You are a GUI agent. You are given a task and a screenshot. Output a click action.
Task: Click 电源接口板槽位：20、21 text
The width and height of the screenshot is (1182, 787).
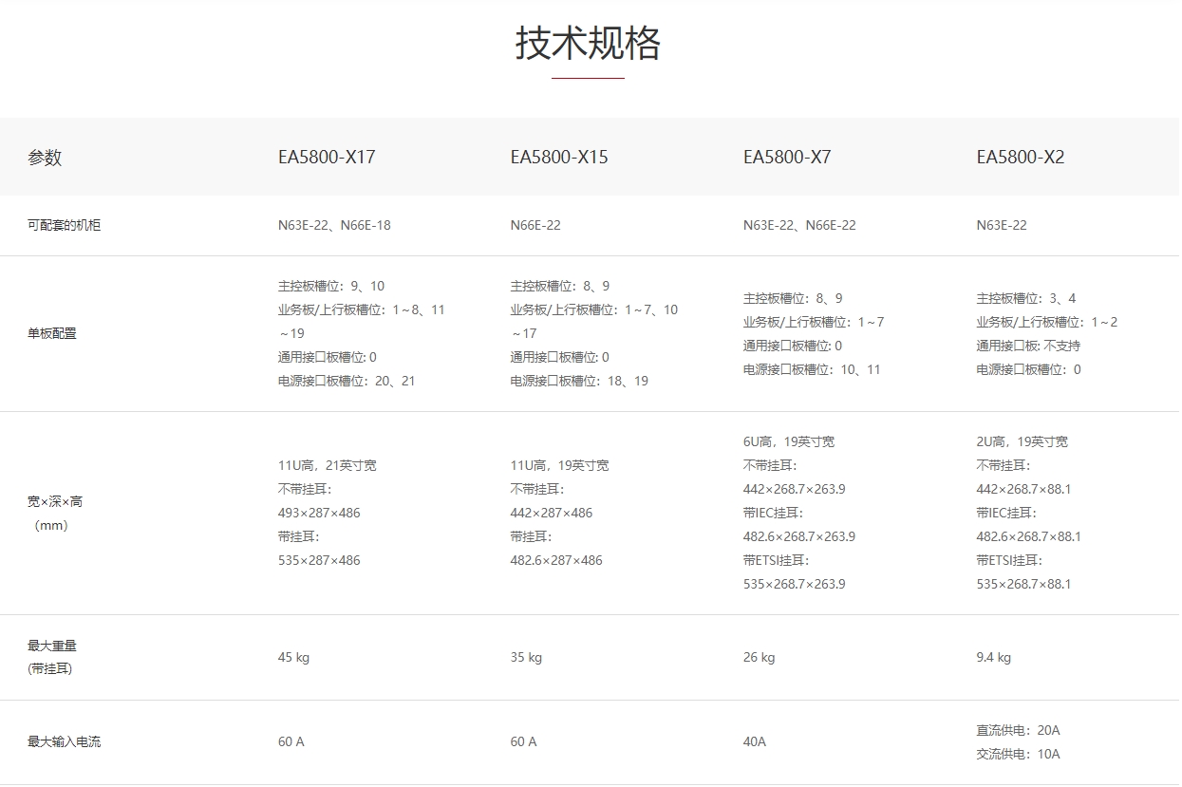347,382
